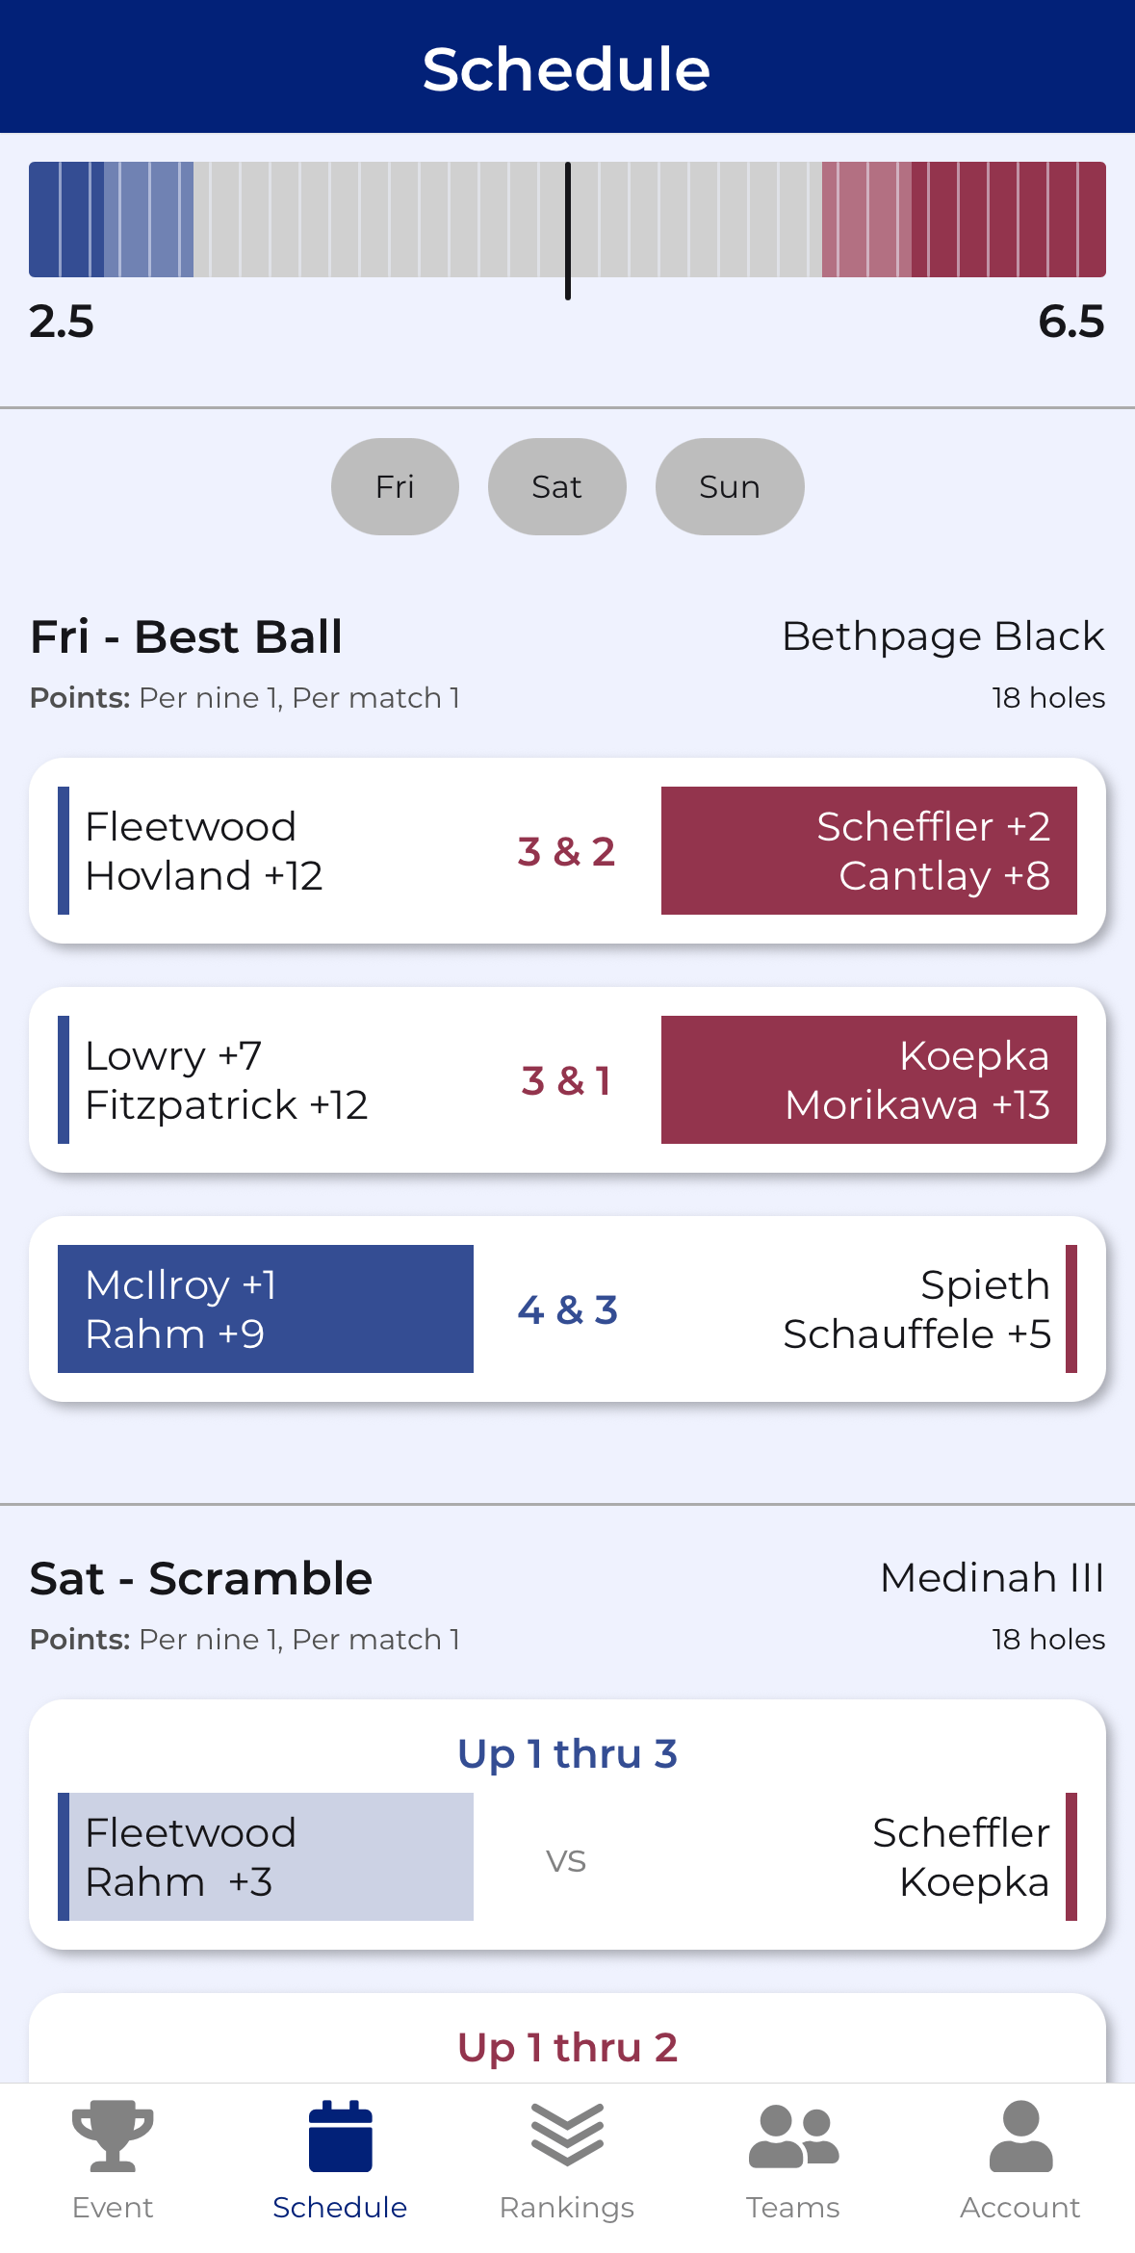The image size is (1135, 2253).
Task: Toggle the Sat day filter pill
Action: pyautogui.click(x=556, y=486)
